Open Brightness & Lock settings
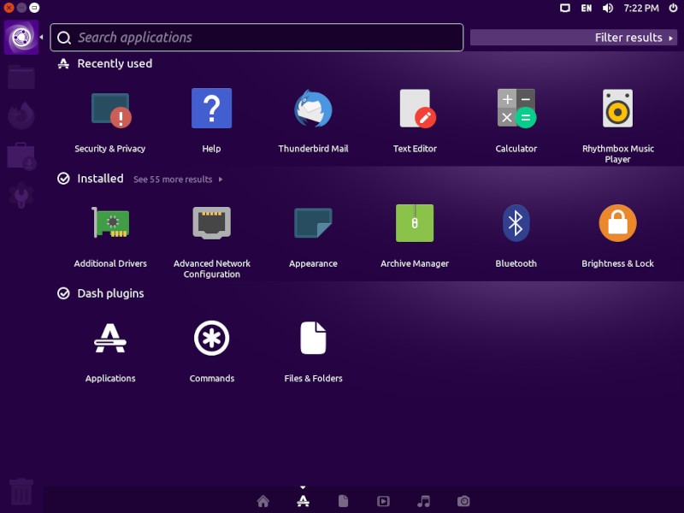This screenshot has width=684, height=513. [617, 224]
